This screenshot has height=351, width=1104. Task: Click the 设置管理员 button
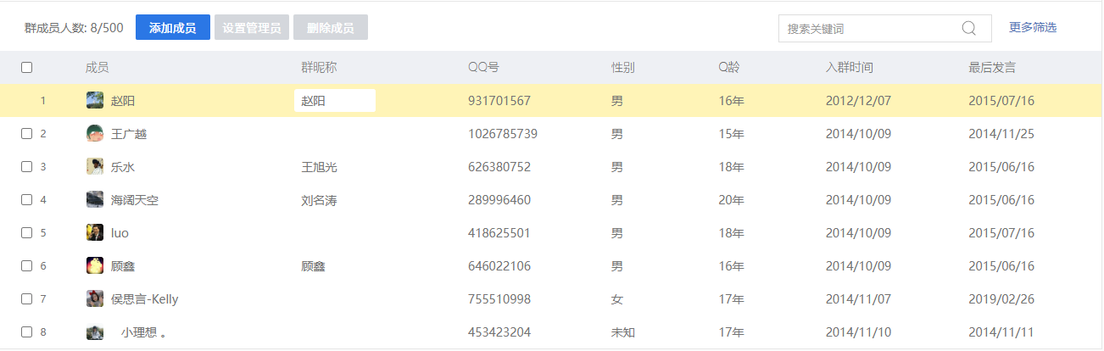pos(252,27)
